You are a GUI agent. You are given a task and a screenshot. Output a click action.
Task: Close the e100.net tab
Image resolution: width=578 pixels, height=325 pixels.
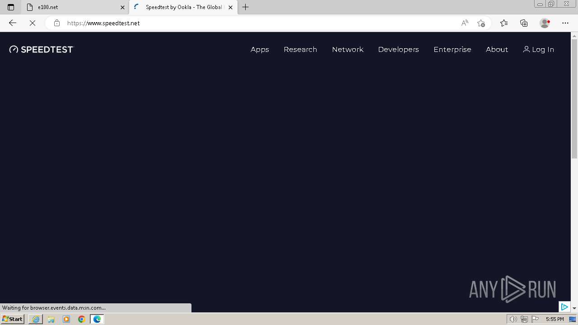(x=122, y=7)
